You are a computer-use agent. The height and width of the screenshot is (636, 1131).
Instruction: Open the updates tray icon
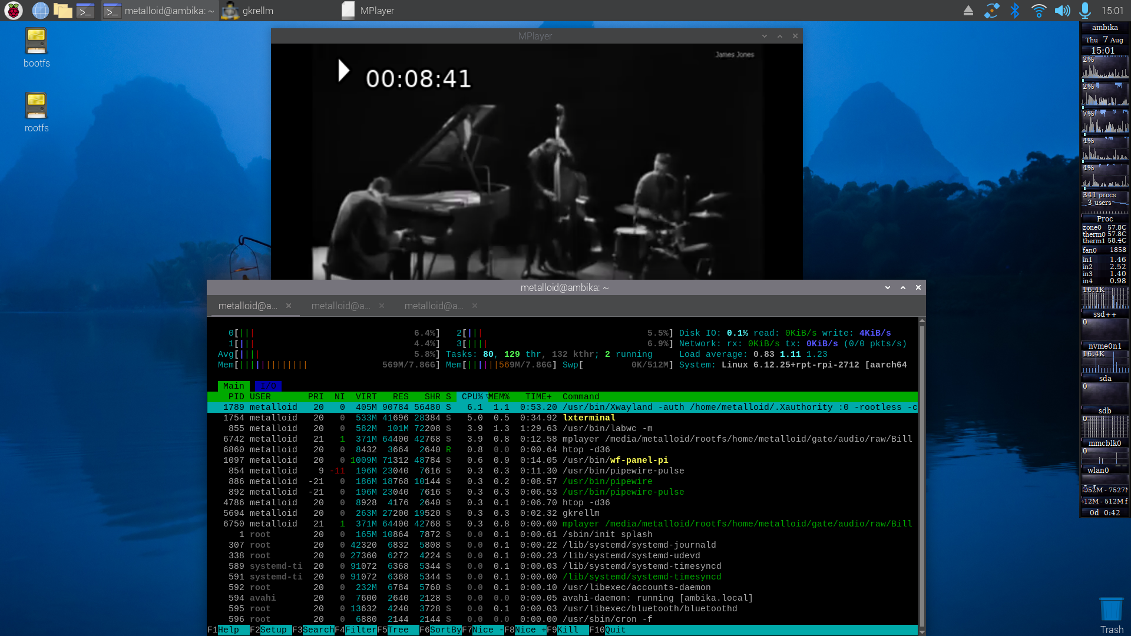(x=991, y=11)
